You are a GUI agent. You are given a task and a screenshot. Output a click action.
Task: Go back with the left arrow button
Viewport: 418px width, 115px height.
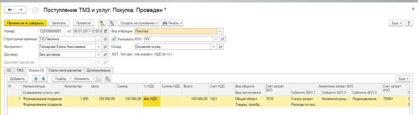point(10,10)
